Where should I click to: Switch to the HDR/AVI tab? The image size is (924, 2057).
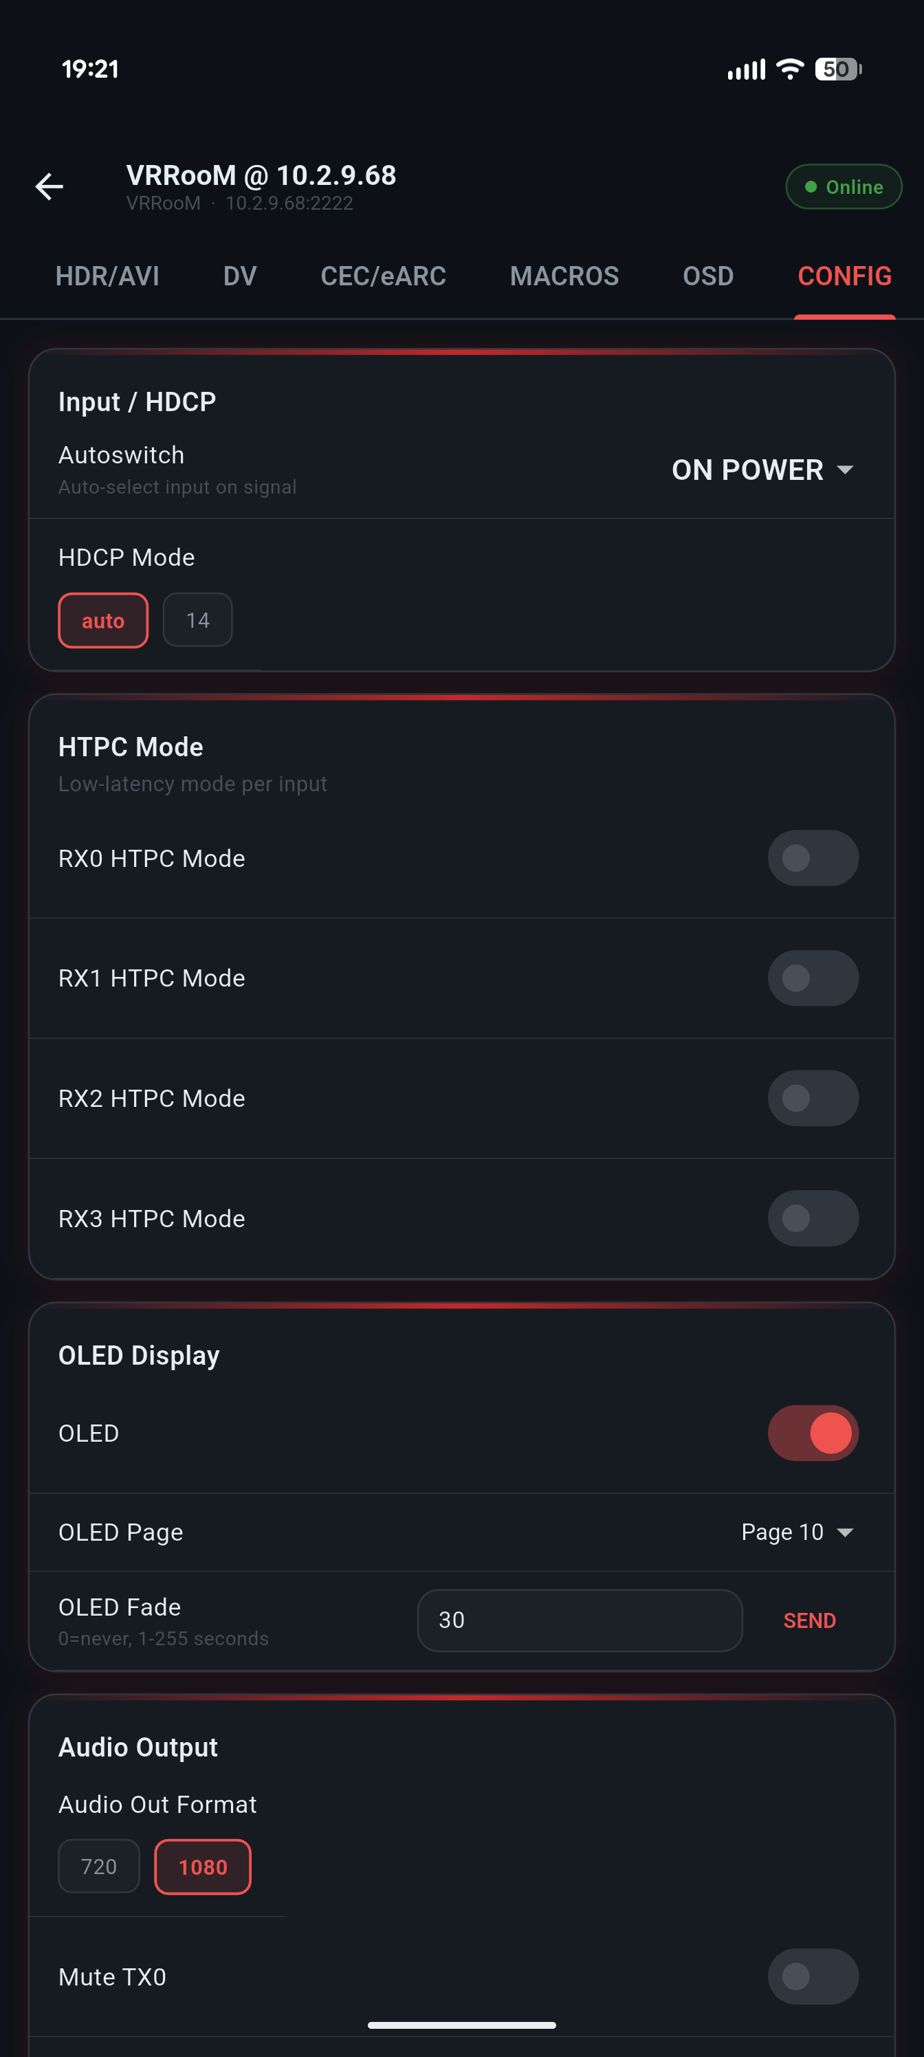(x=107, y=276)
